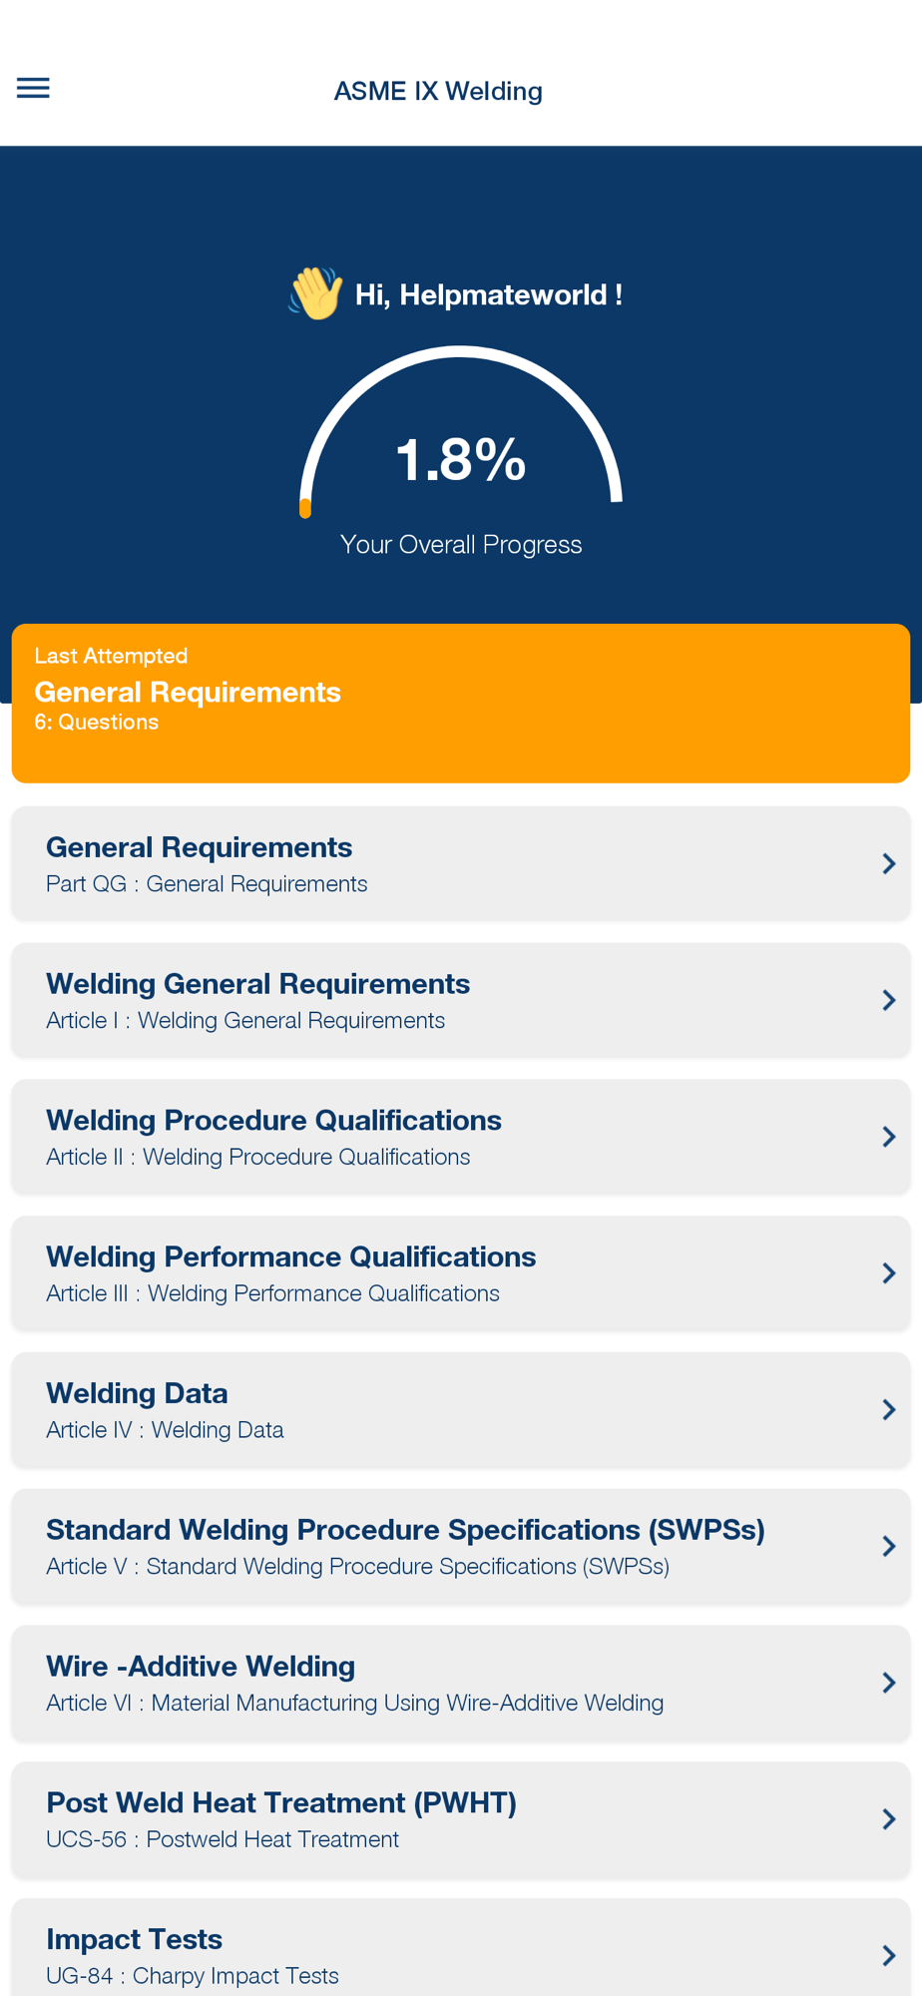Select Article II Welding Procedure Qualifications text

coord(258,1157)
